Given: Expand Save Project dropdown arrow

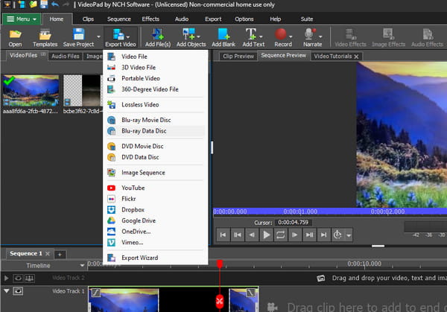Looking at the screenshot, I should 98,36.
